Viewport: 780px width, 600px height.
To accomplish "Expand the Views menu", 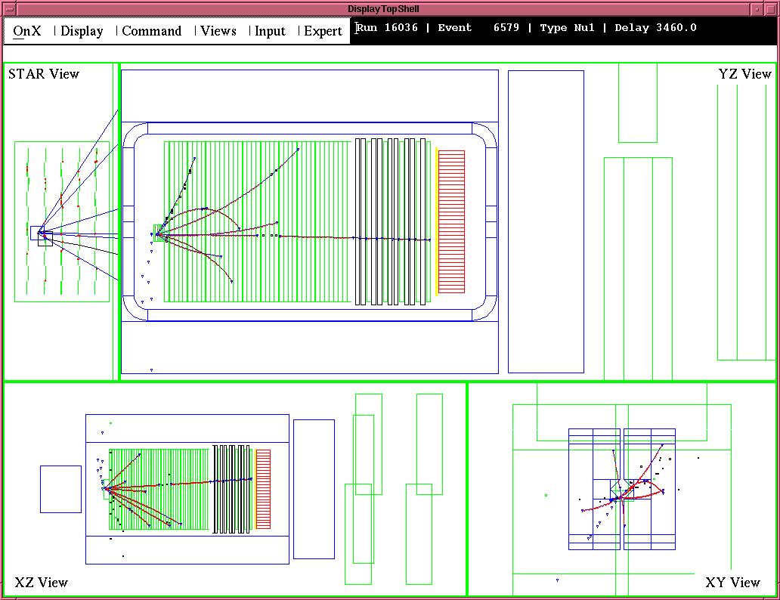I will point(218,31).
